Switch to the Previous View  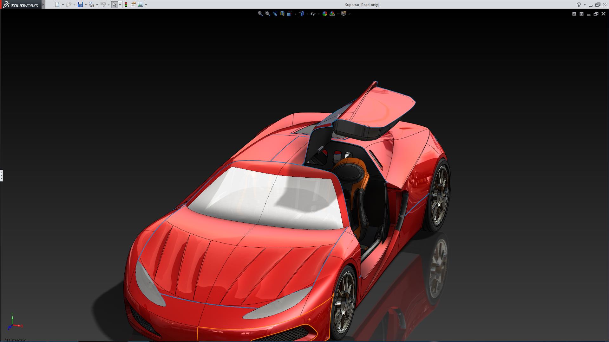pos(275,14)
